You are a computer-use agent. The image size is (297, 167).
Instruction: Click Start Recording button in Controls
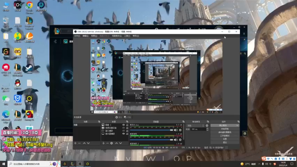[225, 129]
